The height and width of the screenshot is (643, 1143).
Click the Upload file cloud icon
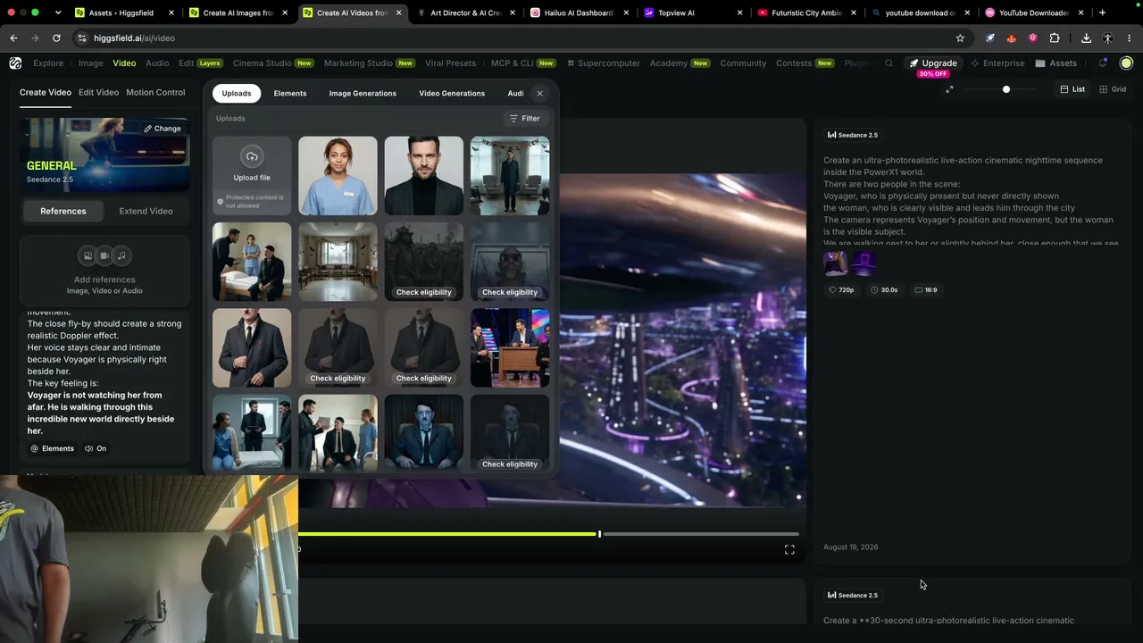[252, 156]
